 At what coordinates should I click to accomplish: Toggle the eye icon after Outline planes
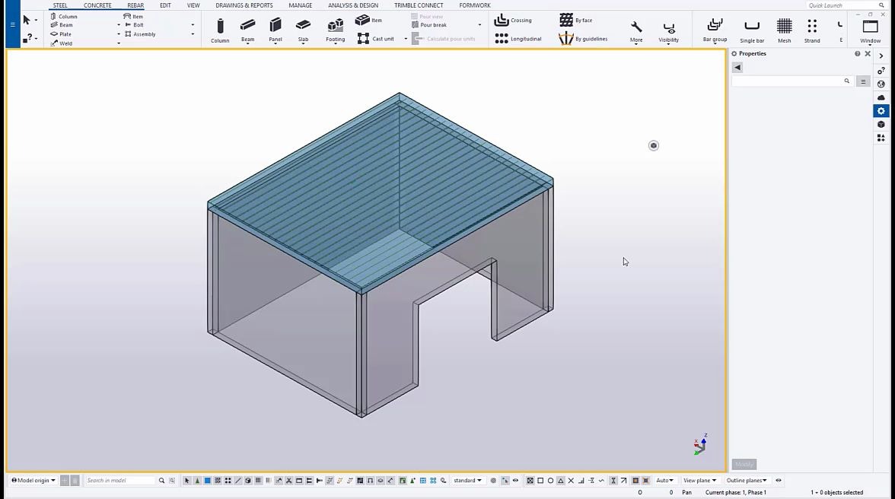[x=778, y=481]
